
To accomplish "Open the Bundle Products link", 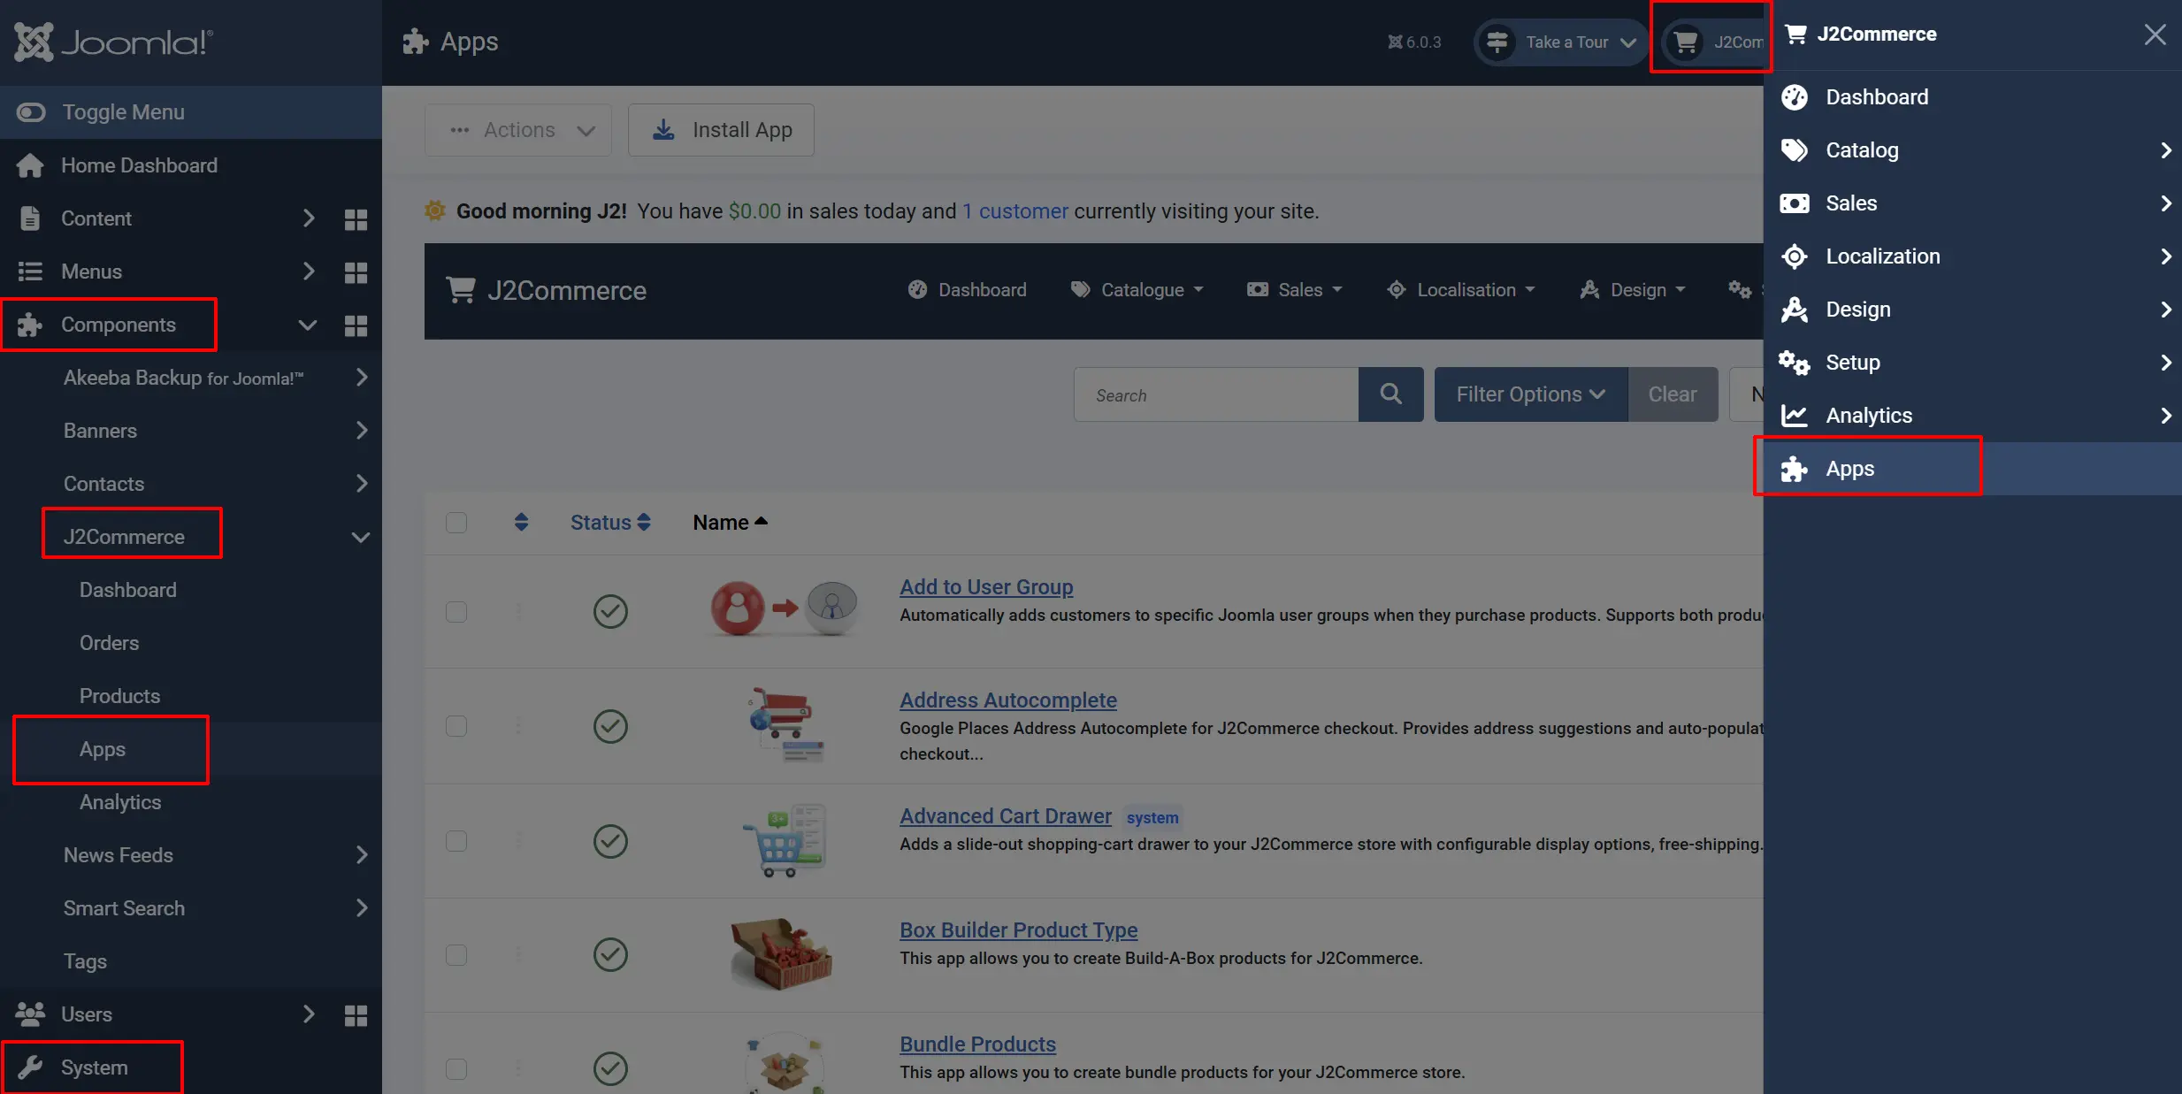I will click(977, 1044).
